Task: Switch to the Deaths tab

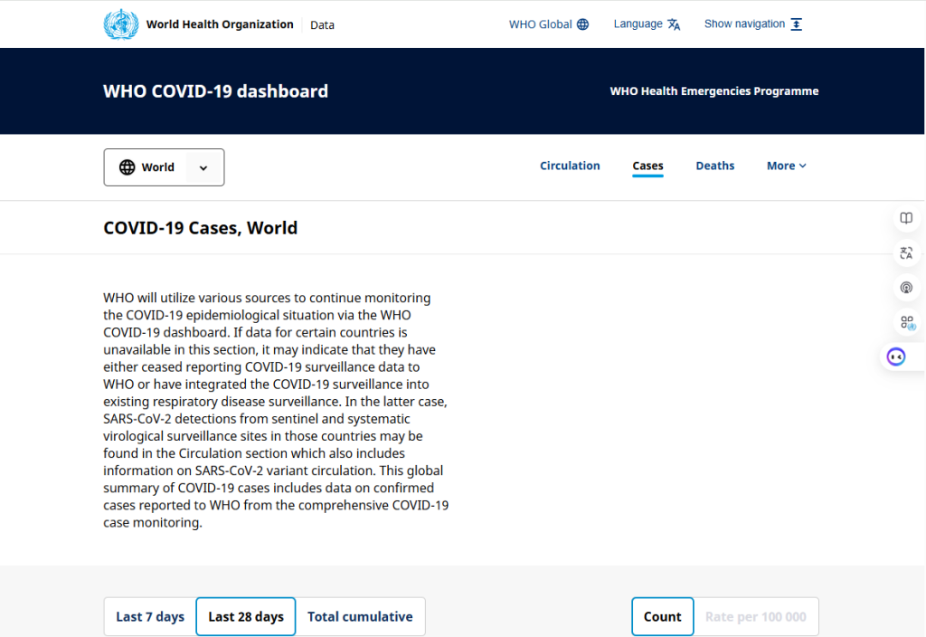Action: 714,166
